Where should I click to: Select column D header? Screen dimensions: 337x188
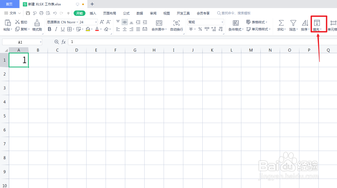tap(77, 50)
